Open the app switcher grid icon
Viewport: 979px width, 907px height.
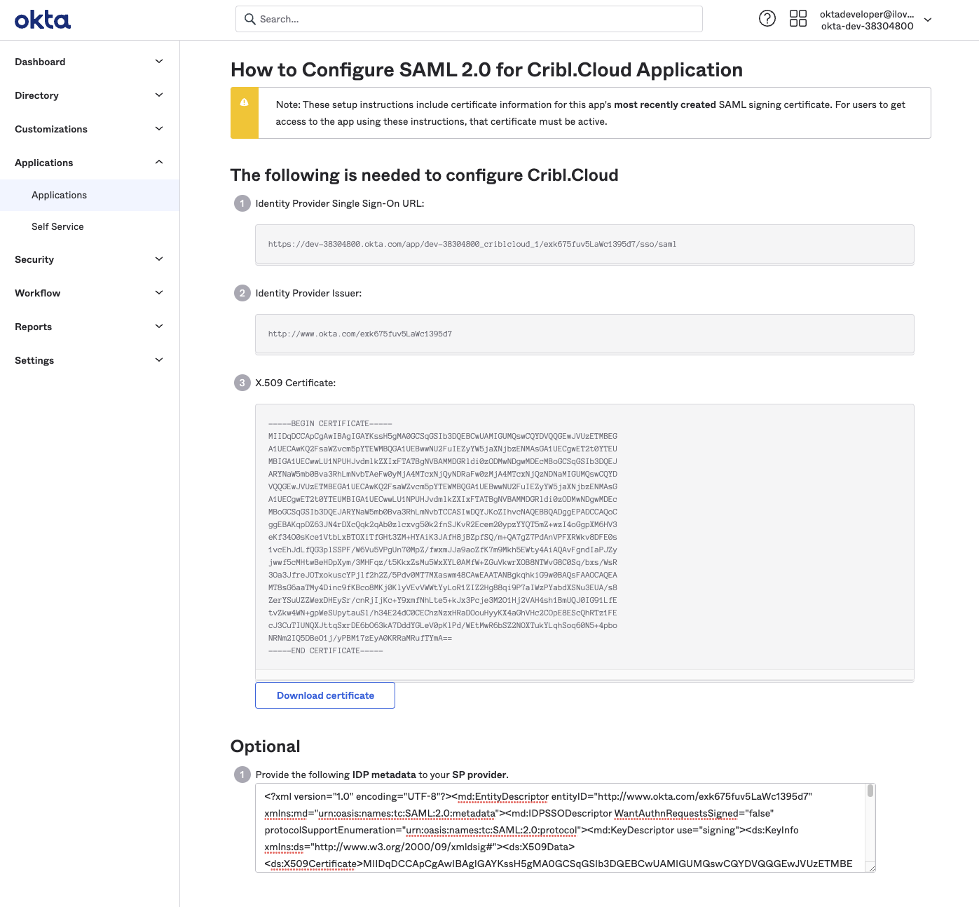point(798,18)
